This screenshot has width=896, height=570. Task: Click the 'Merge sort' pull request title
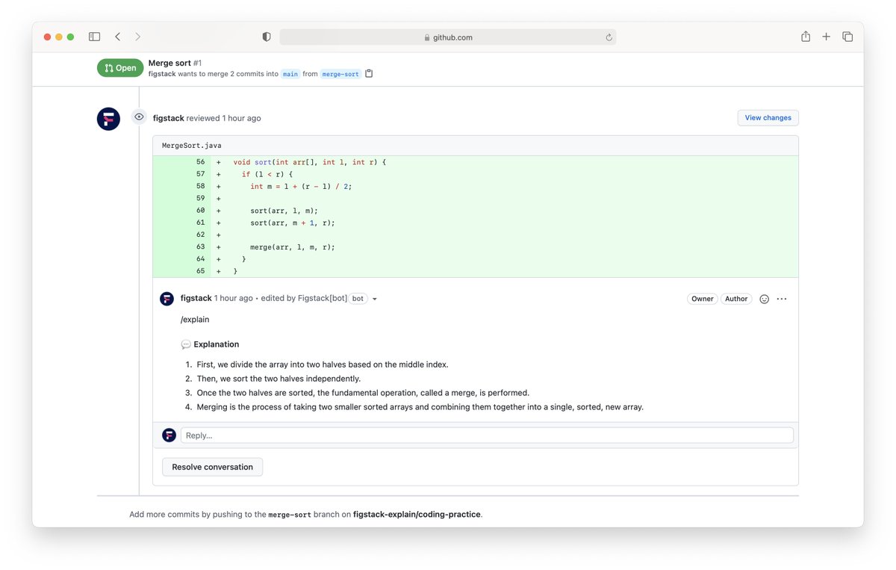click(169, 63)
